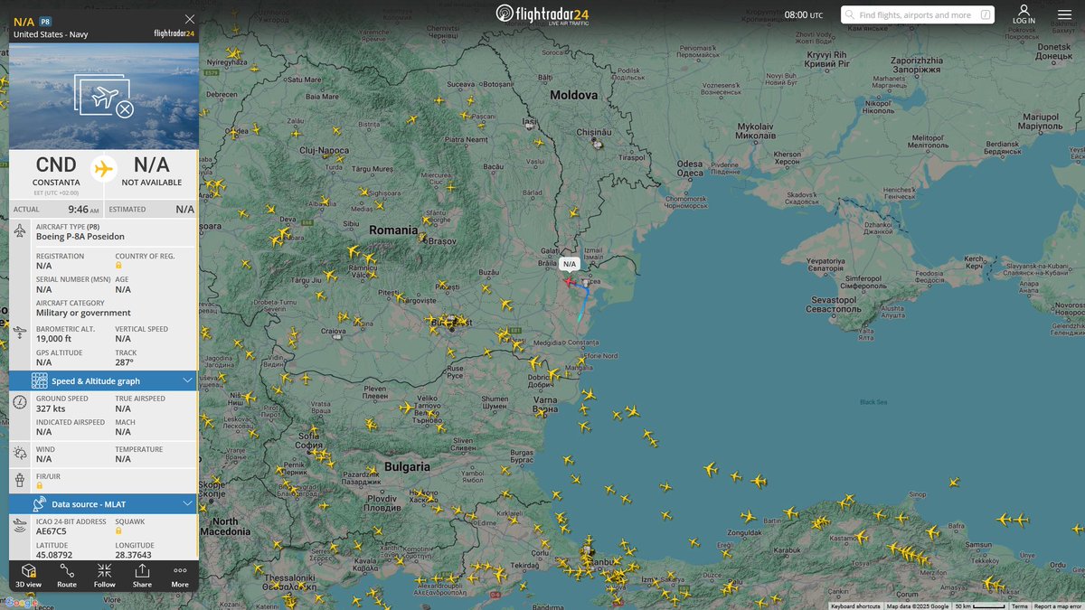The height and width of the screenshot is (610, 1085).
Task: Click the locked Country of Reg. padlock
Action: [x=118, y=266]
